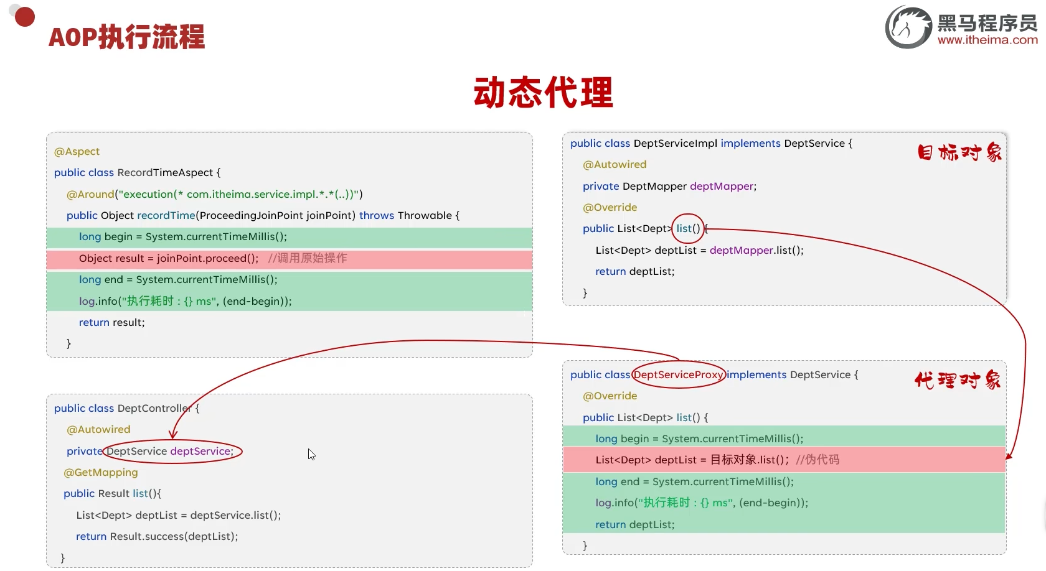
Task: Click '@Autowired' in DeptController
Action: (x=98, y=429)
